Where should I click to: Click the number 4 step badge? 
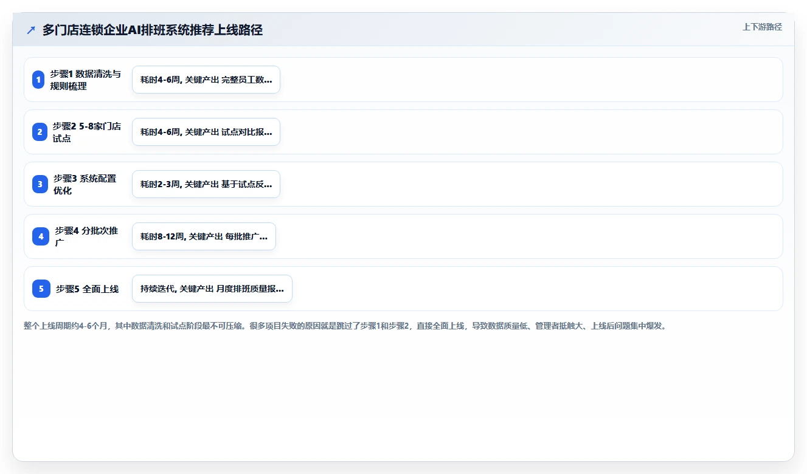pyautogui.click(x=41, y=236)
